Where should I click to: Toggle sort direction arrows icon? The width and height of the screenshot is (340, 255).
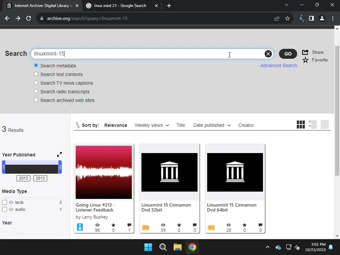pyautogui.click(x=77, y=125)
